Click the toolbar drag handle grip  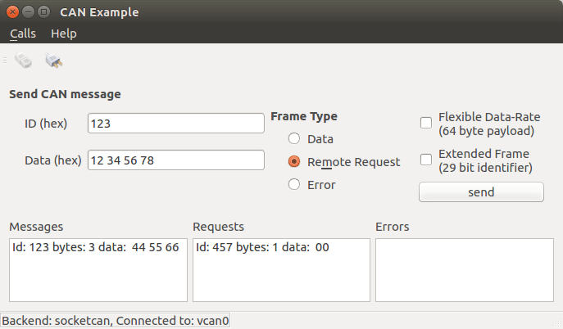point(5,61)
